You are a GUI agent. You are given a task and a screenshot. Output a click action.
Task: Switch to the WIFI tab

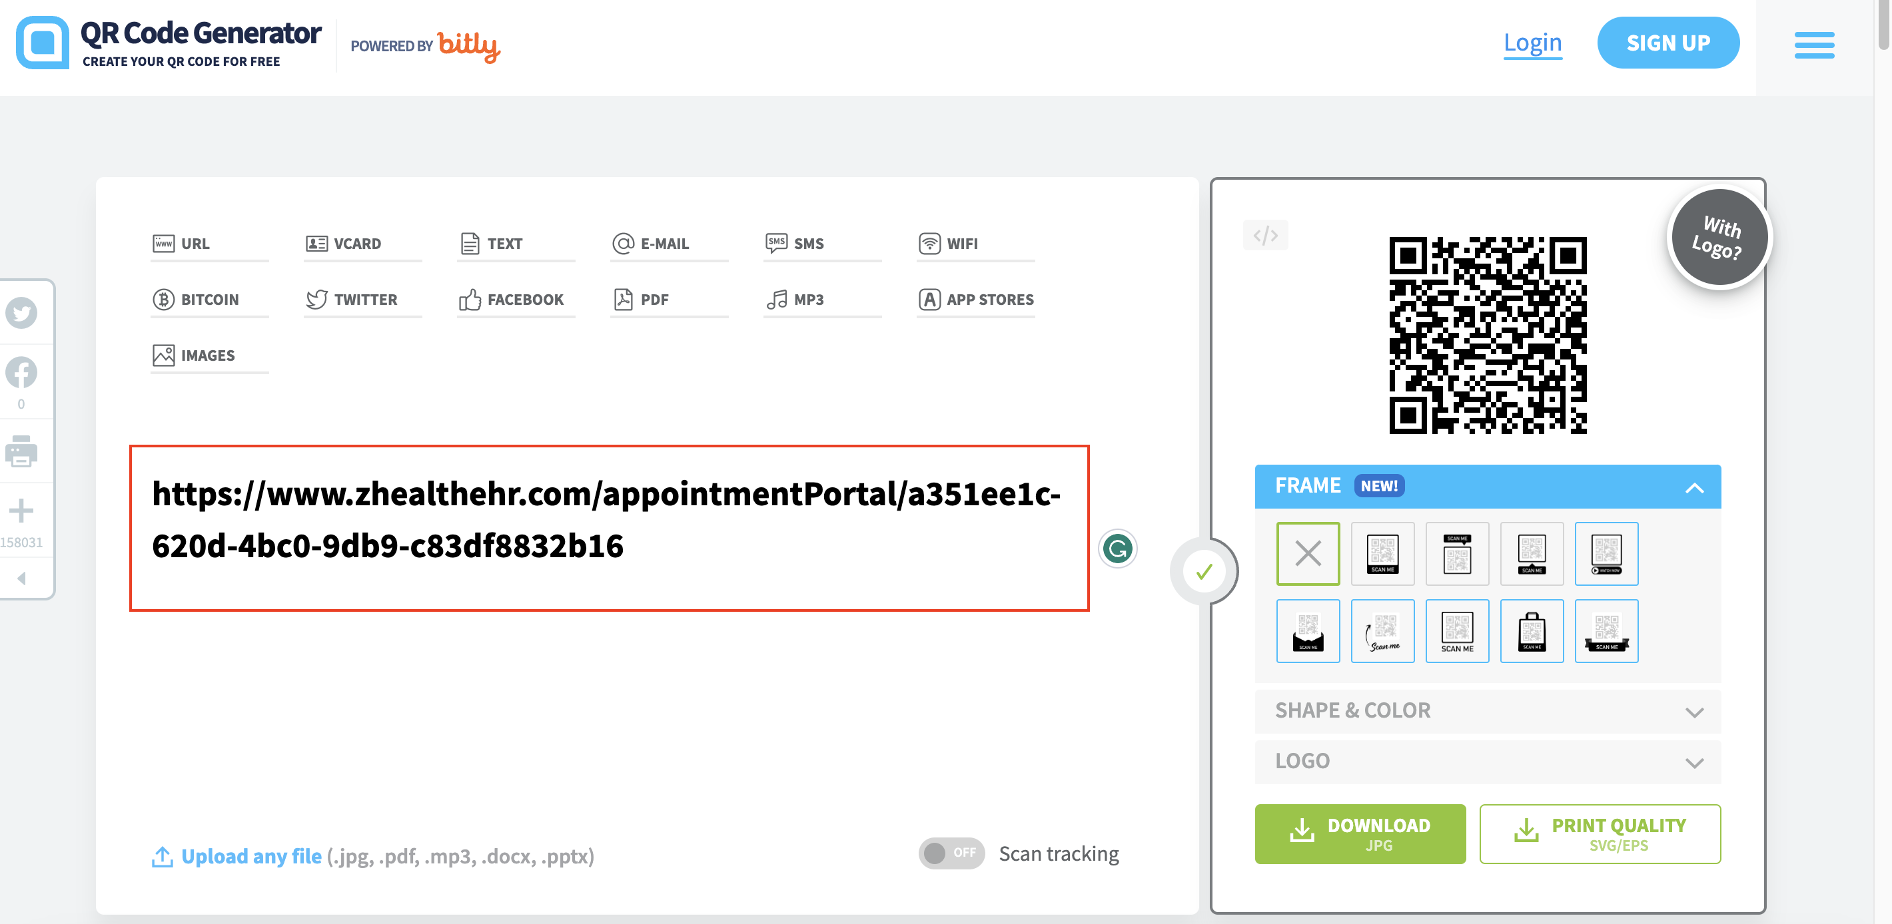coord(976,244)
